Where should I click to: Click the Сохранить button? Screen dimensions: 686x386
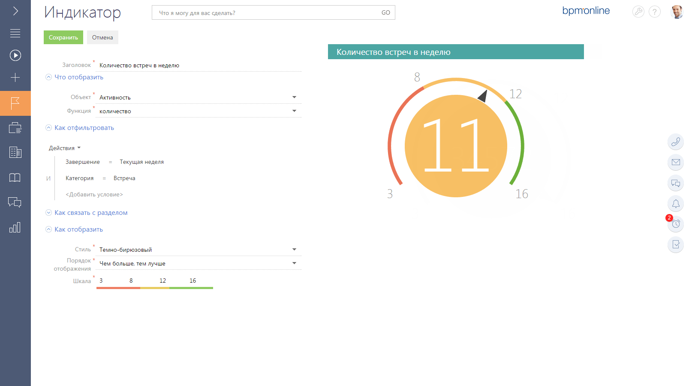pyautogui.click(x=63, y=37)
